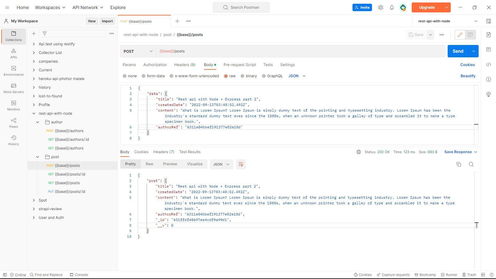
Task: Add a new request tab
Action: click(177, 21)
